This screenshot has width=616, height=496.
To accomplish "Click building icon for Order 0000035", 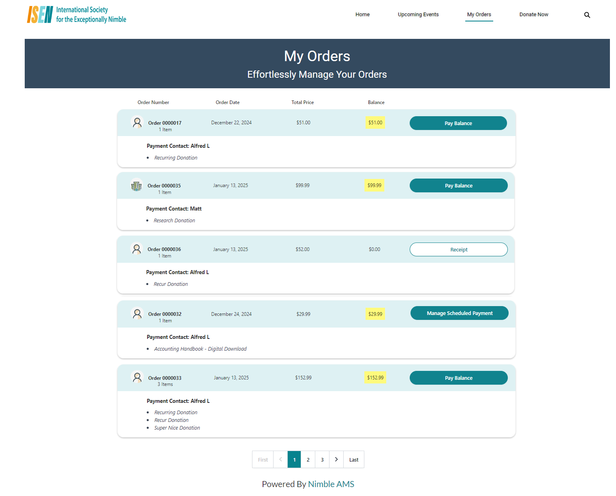I will 137,185.
